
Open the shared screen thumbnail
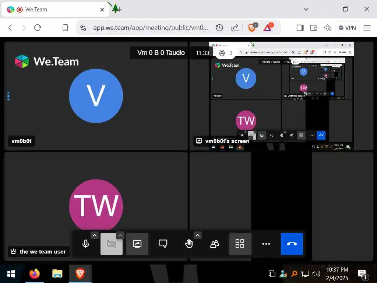281,96
